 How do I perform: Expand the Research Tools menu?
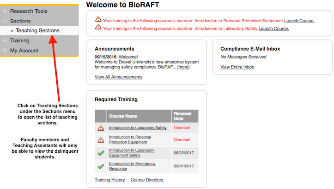(x=5, y=11)
